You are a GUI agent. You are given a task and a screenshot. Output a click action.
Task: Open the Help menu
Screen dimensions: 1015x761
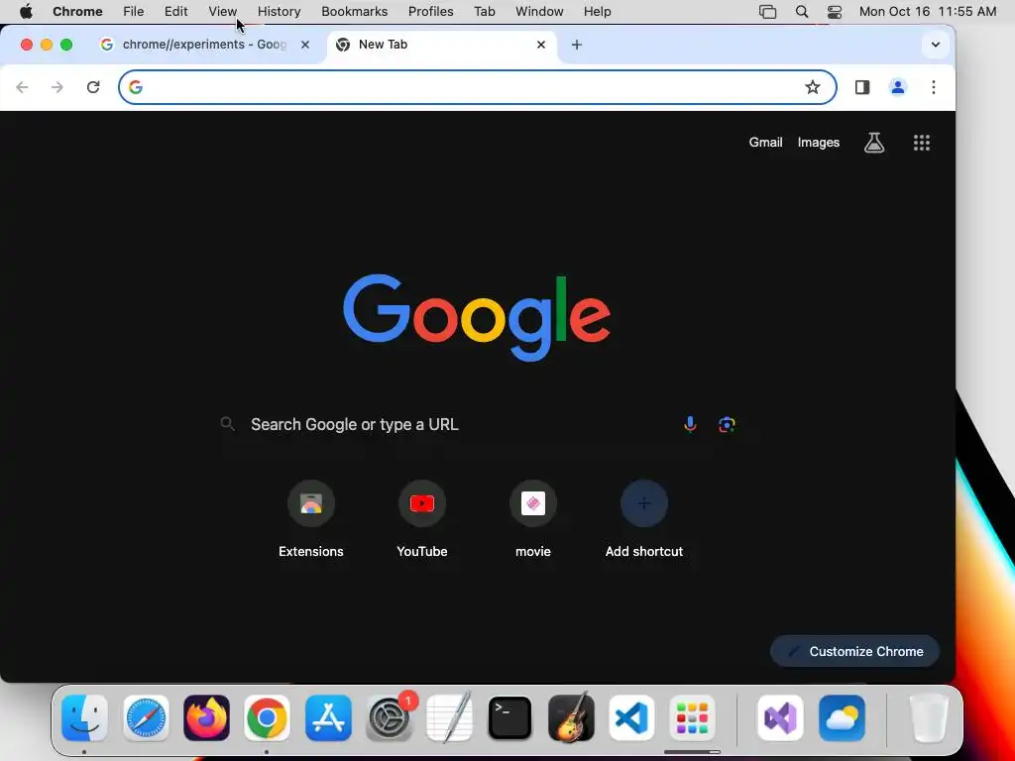[x=597, y=12]
